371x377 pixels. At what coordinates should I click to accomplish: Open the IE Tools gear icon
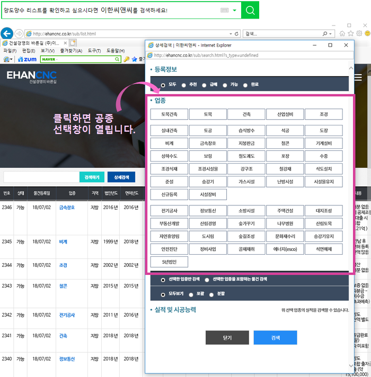(359, 33)
